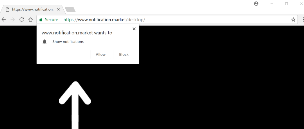This screenshot has height=129, width=304.
Task: Bookmark this page with the star icon
Action: click(293, 19)
